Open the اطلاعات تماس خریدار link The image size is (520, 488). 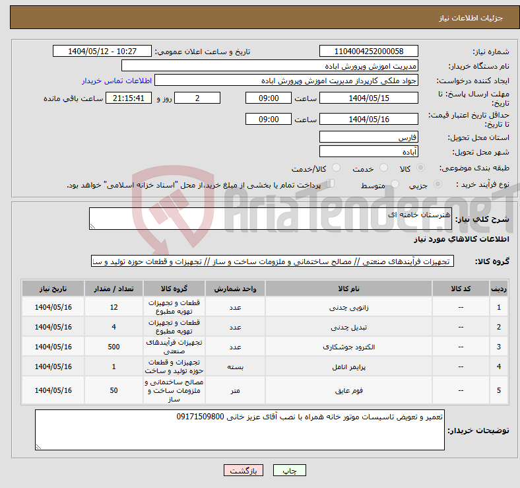pyautogui.click(x=117, y=81)
